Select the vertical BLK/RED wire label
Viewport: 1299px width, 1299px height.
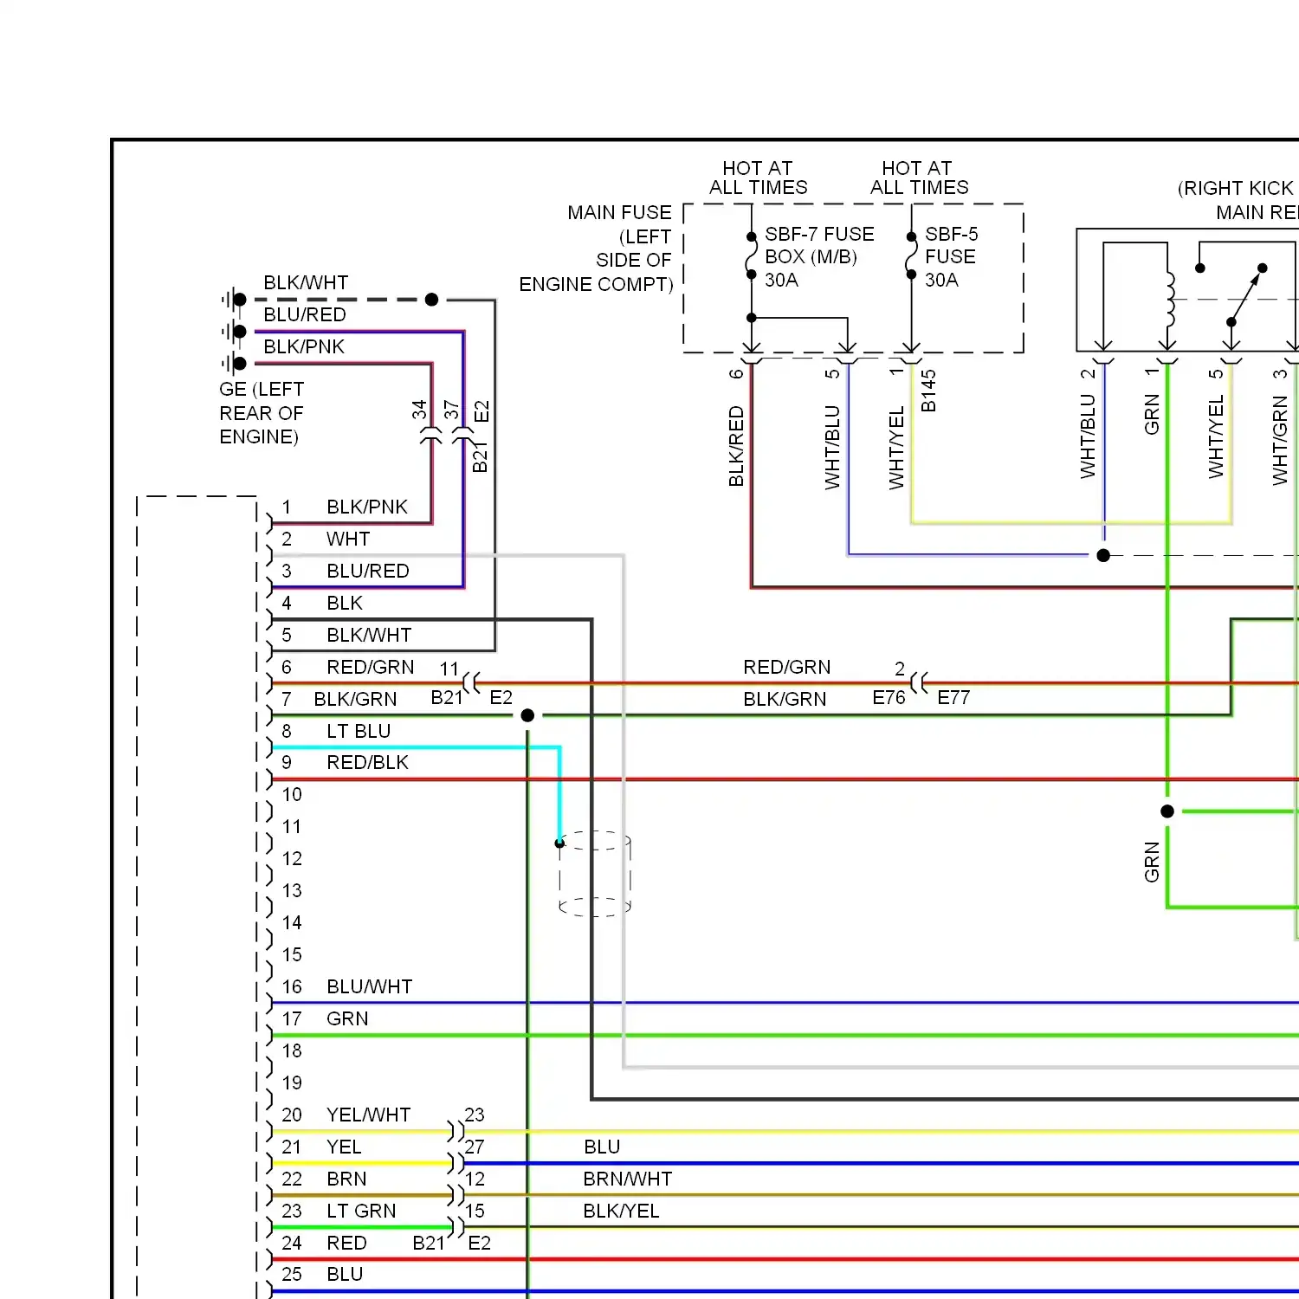click(736, 446)
